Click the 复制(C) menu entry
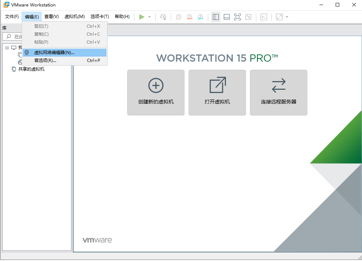Screen dimensions: 362x261 coord(65,34)
